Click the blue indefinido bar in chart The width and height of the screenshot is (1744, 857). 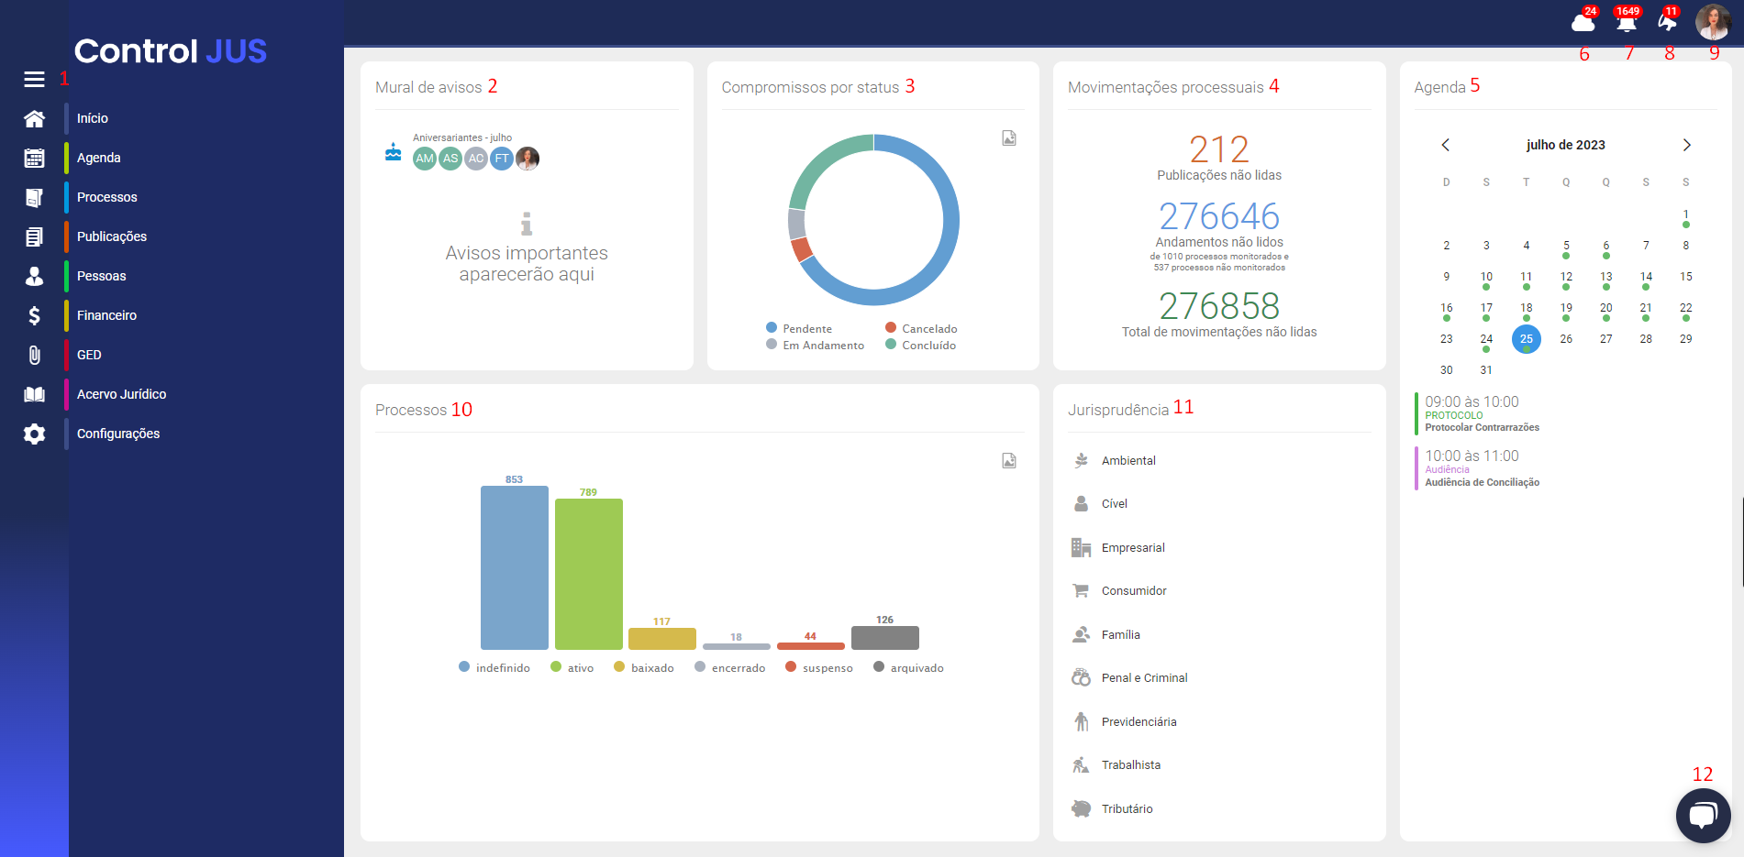[514, 567]
